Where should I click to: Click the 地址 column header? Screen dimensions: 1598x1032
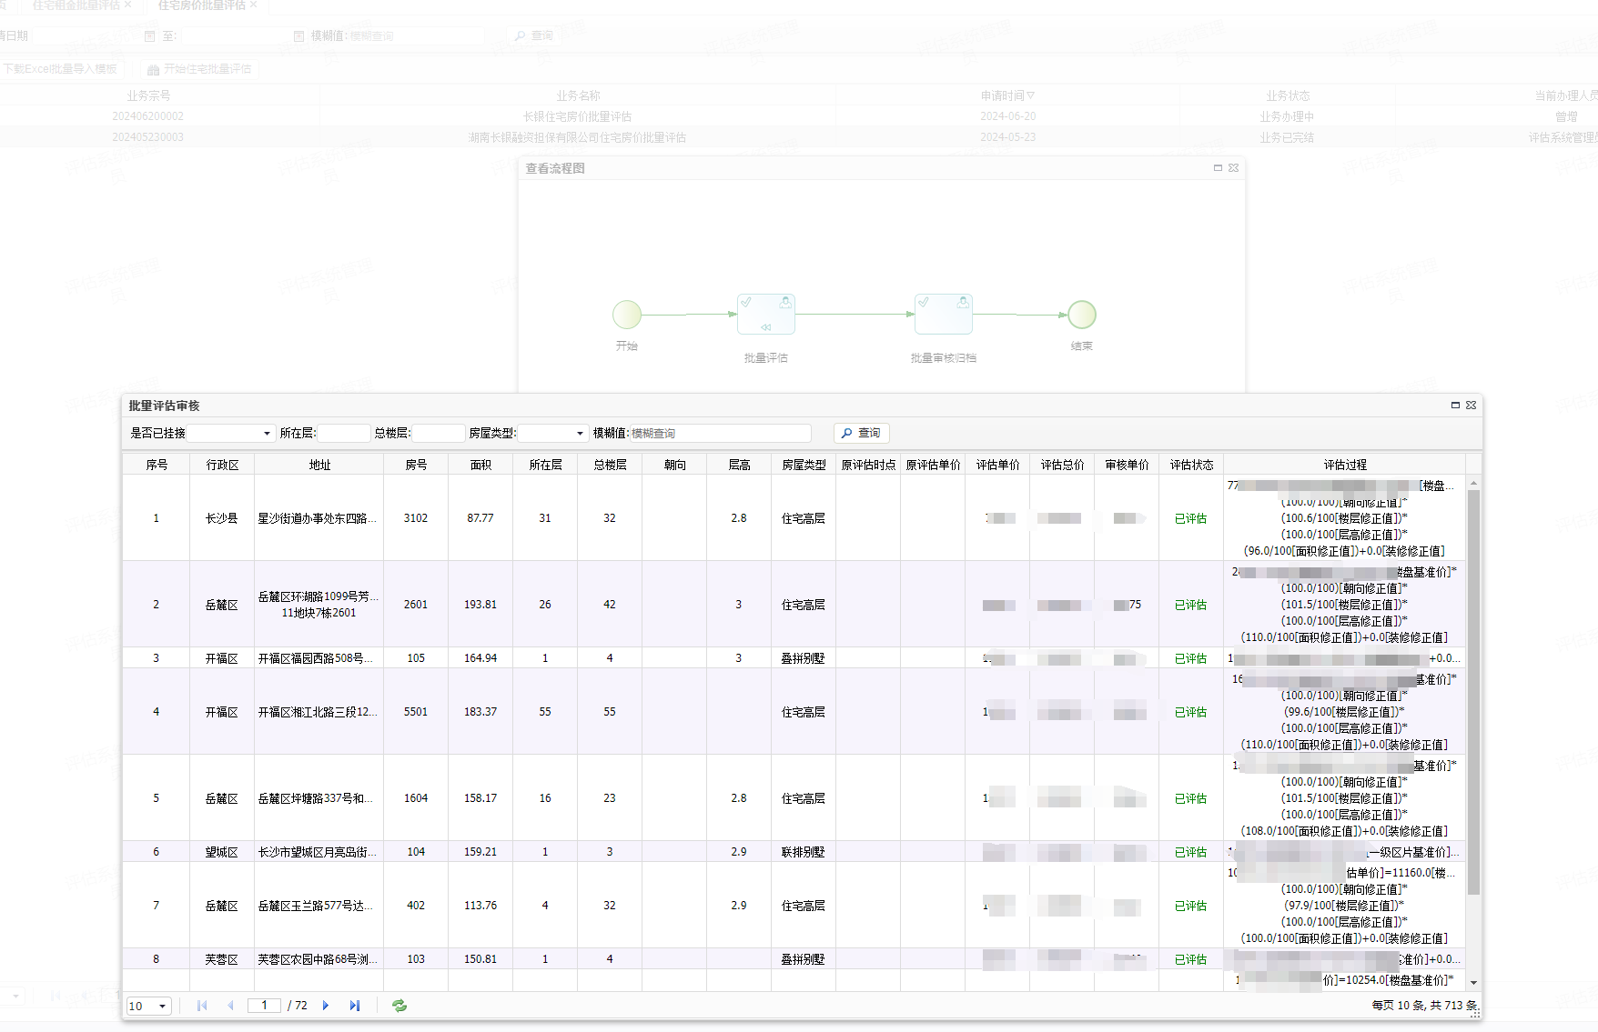(319, 465)
